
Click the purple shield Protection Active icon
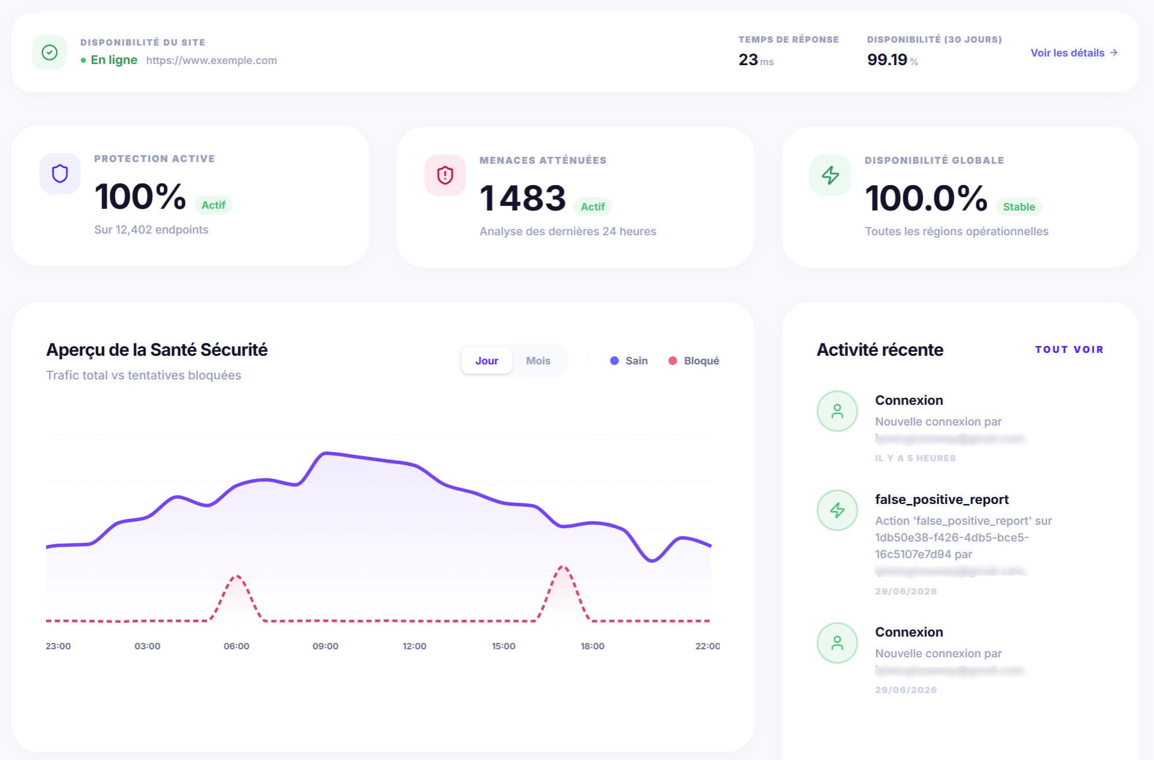coord(60,174)
